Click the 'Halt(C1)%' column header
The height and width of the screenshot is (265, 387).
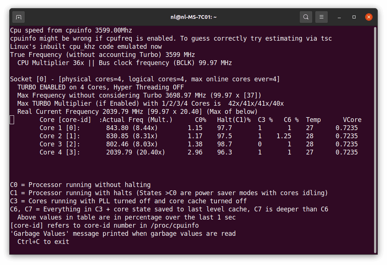(234, 120)
